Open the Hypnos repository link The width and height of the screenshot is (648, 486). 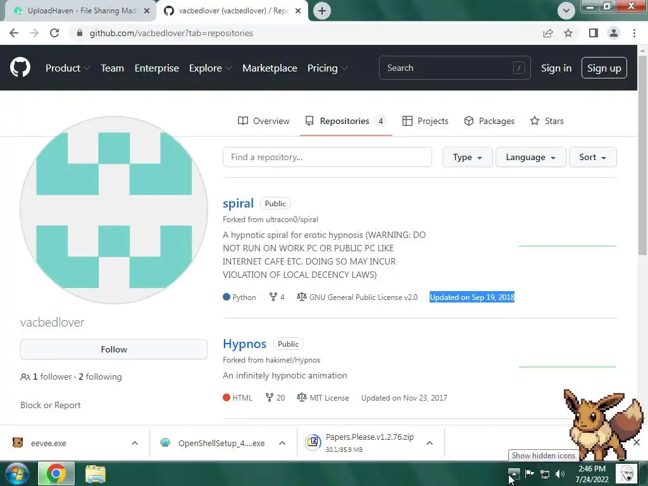[245, 344]
